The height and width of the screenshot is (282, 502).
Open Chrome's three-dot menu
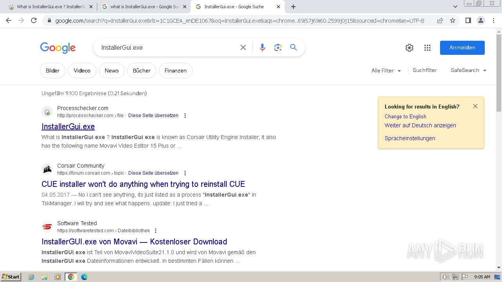(493, 20)
